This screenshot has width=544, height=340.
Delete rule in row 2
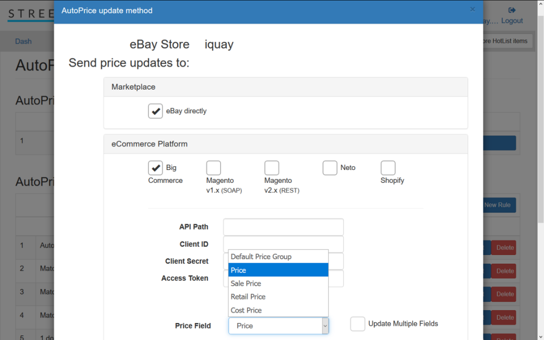click(504, 271)
